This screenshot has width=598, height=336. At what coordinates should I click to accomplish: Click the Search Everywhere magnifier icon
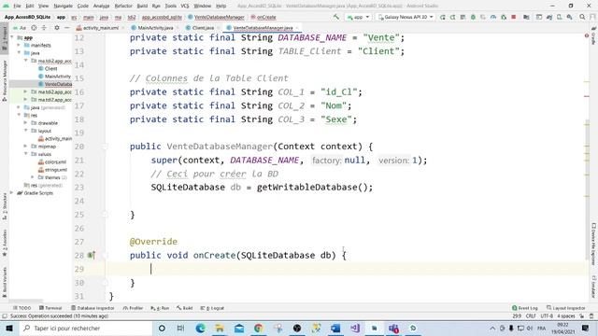pyautogui.click(x=582, y=17)
